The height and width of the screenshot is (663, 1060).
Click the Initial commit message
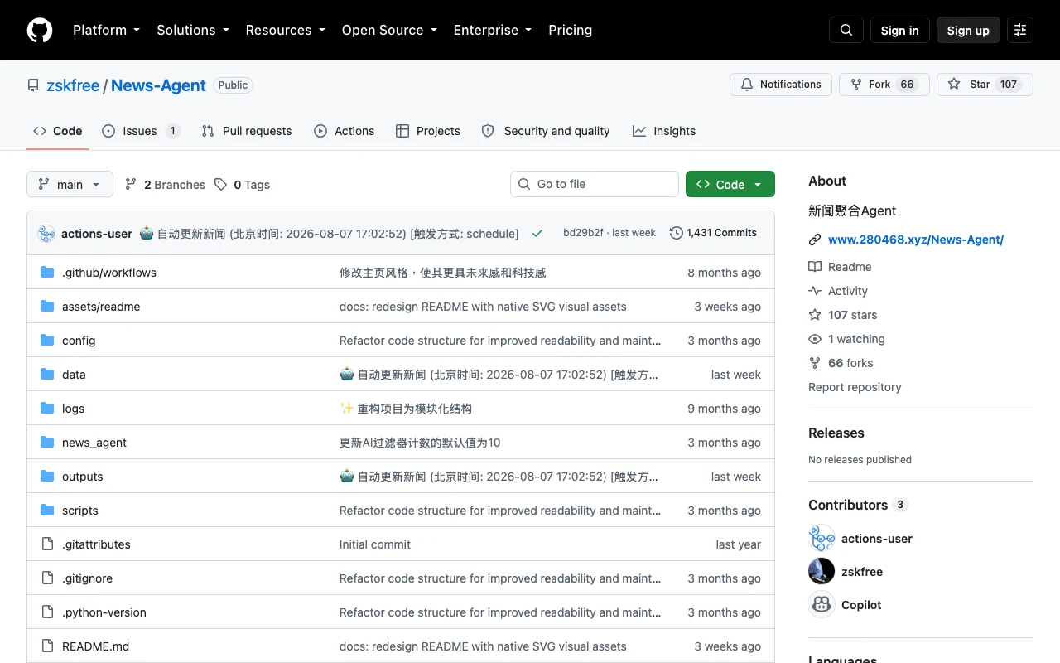[x=375, y=544]
